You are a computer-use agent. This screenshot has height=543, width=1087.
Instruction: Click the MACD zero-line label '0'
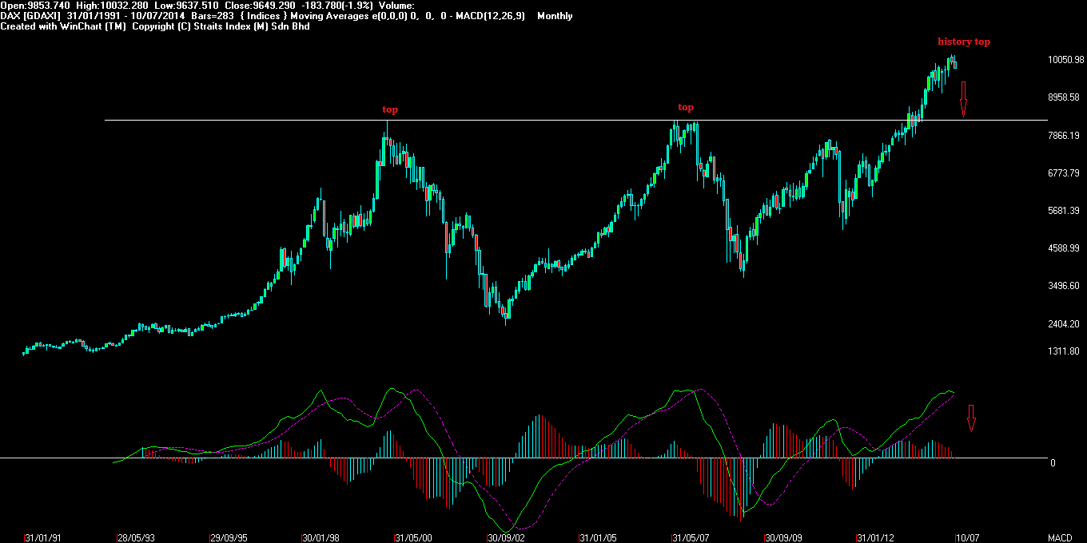1053,463
